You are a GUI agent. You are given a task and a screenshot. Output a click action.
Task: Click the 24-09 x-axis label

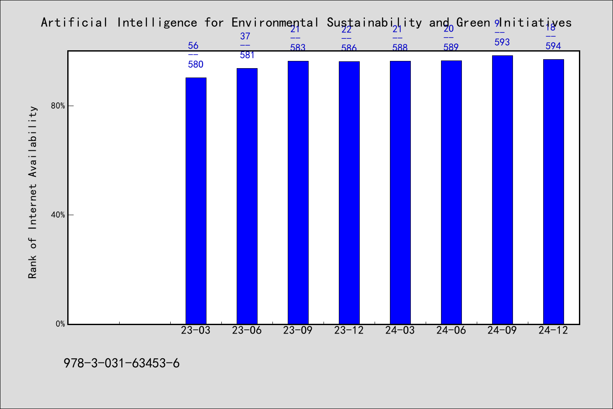point(502,330)
